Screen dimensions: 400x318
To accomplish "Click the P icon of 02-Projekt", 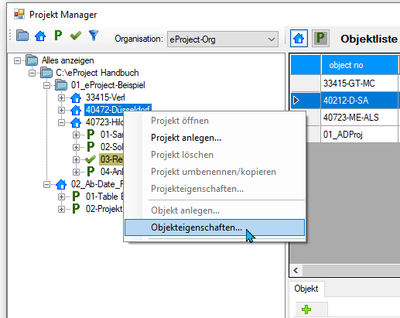I will (x=76, y=209).
